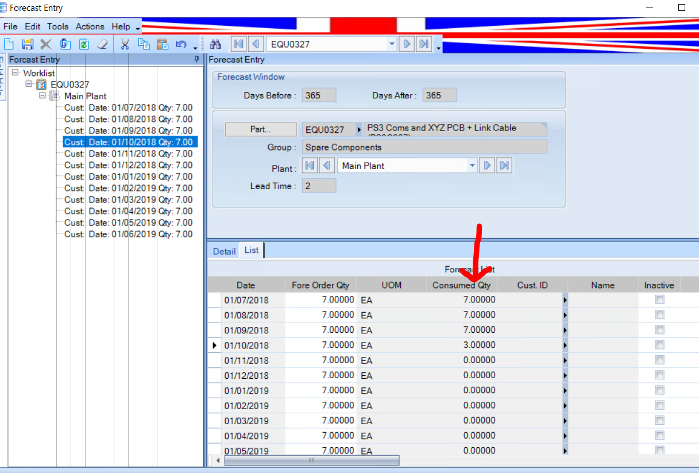The height and width of the screenshot is (473, 699).
Task: Open attachments via the paperclip icon
Action: (65, 44)
